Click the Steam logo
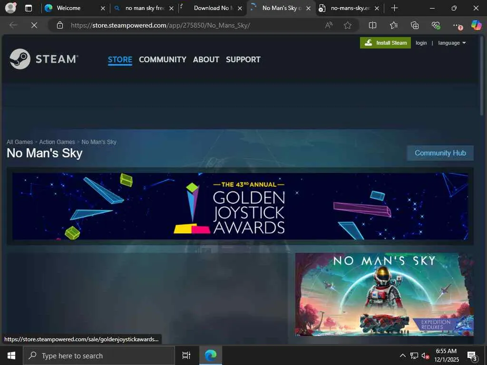Viewport: 487px width, 365px height. coord(43,59)
